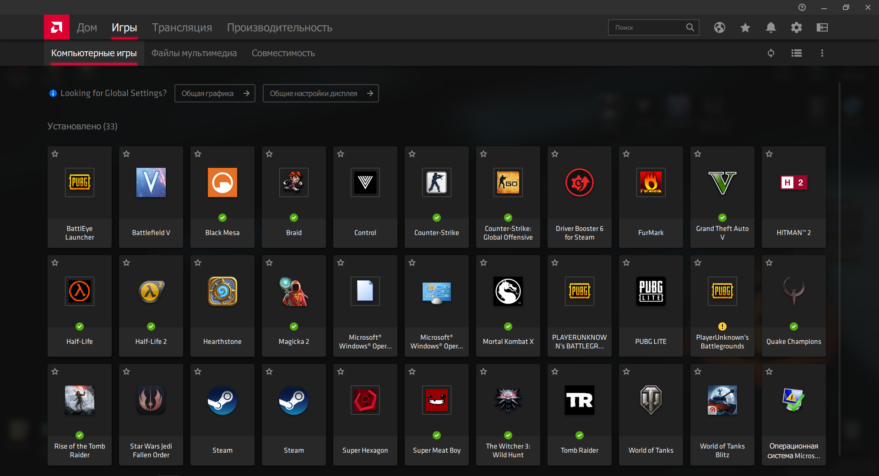This screenshot has width=879, height=476.
Task: Select the Mortal Kombat X dragon icon
Action: (x=508, y=291)
